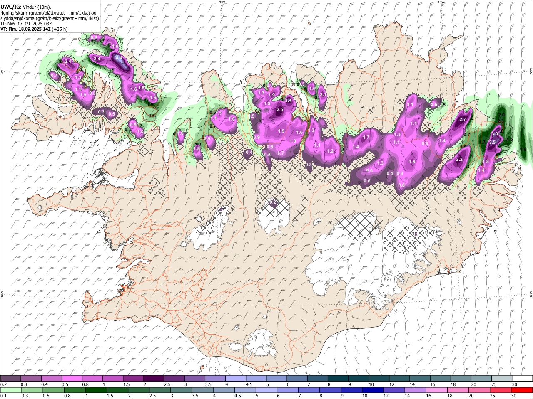Click the 20 hot pink swatch in the lower legend row
533x399 pixels.
(479, 390)
